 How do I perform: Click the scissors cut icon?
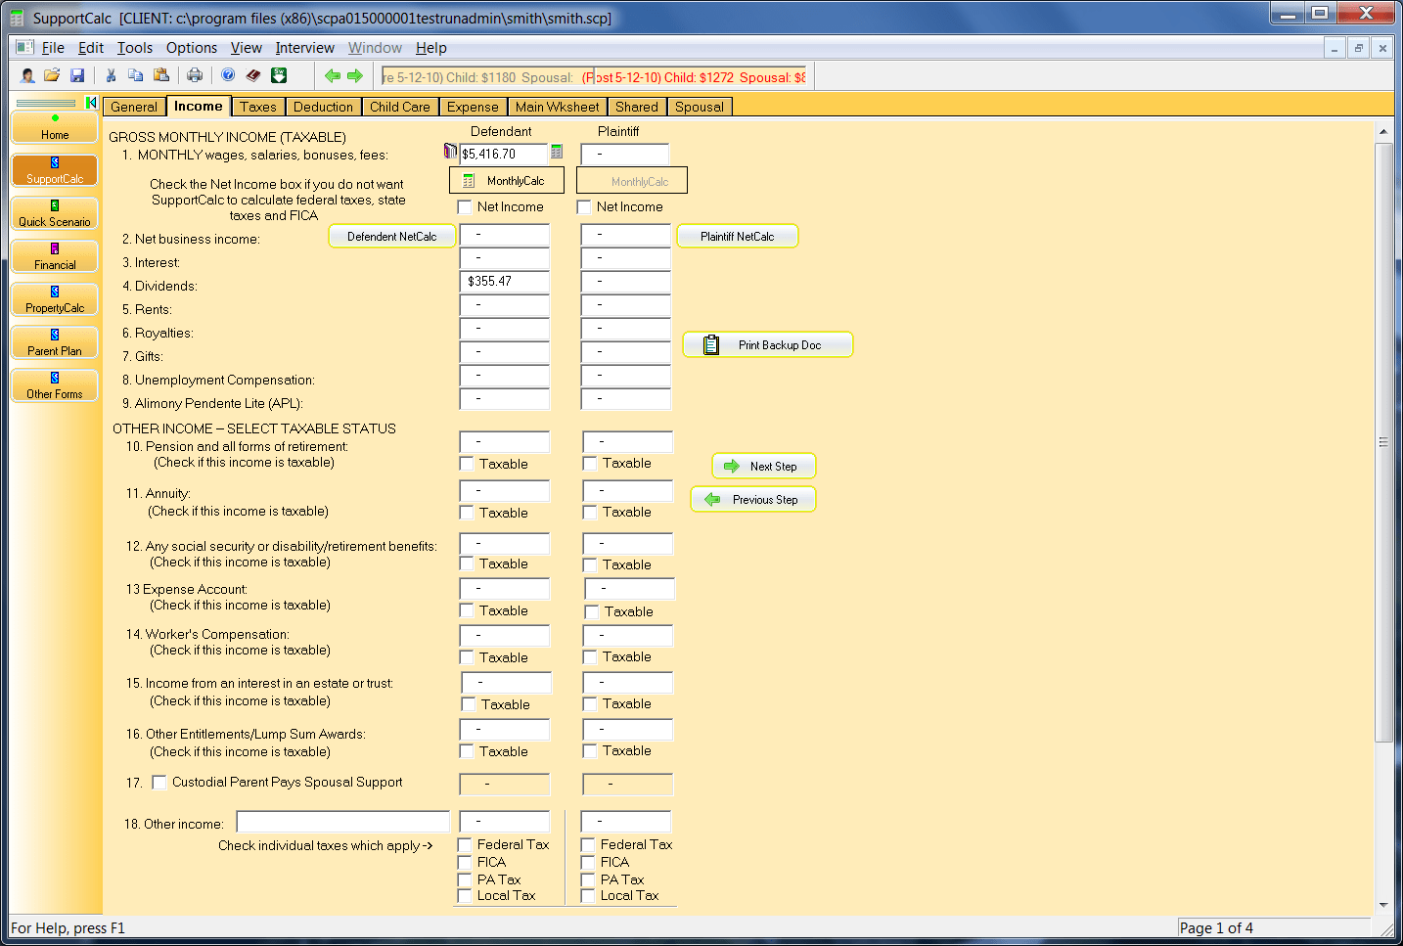point(111,75)
